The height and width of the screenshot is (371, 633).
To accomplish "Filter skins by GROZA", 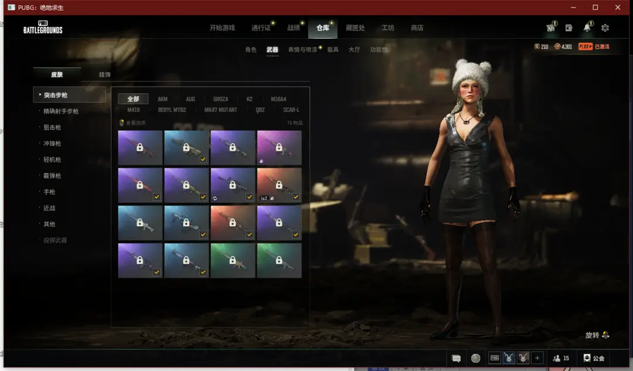I will click(220, 99).
